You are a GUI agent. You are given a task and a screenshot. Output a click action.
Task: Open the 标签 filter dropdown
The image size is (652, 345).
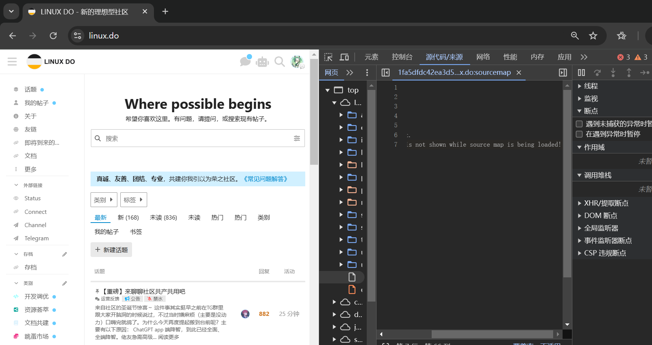[134, 200]
